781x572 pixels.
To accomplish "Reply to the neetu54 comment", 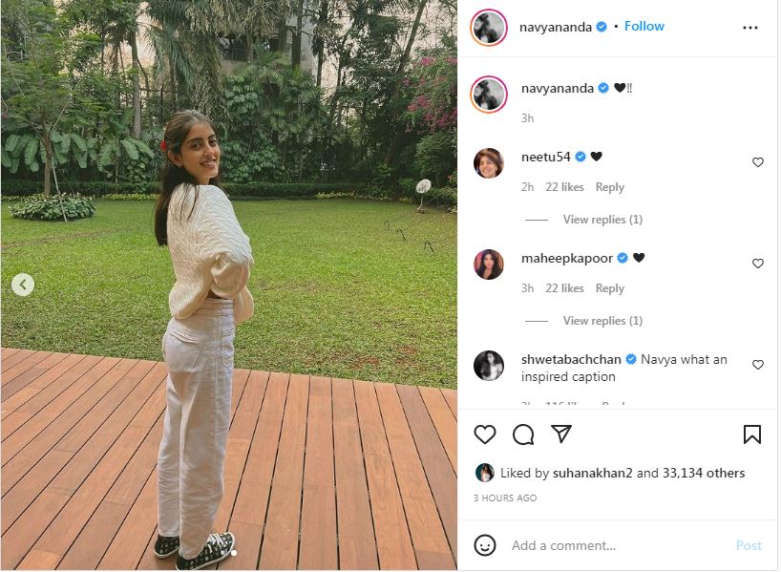I will (610, 187).
